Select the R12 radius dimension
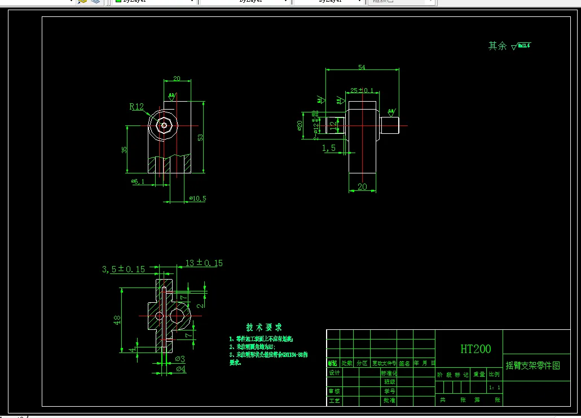581x418 pixels. (x=137, y=107)
